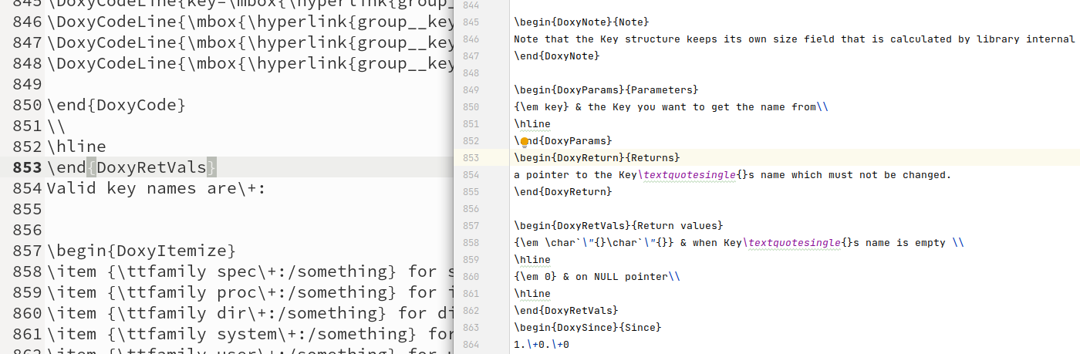This screenshot has height=354, width=1080.
Task: Place cursor on \end{DoxyRetVals} in left editor
Action: [133, 167]
